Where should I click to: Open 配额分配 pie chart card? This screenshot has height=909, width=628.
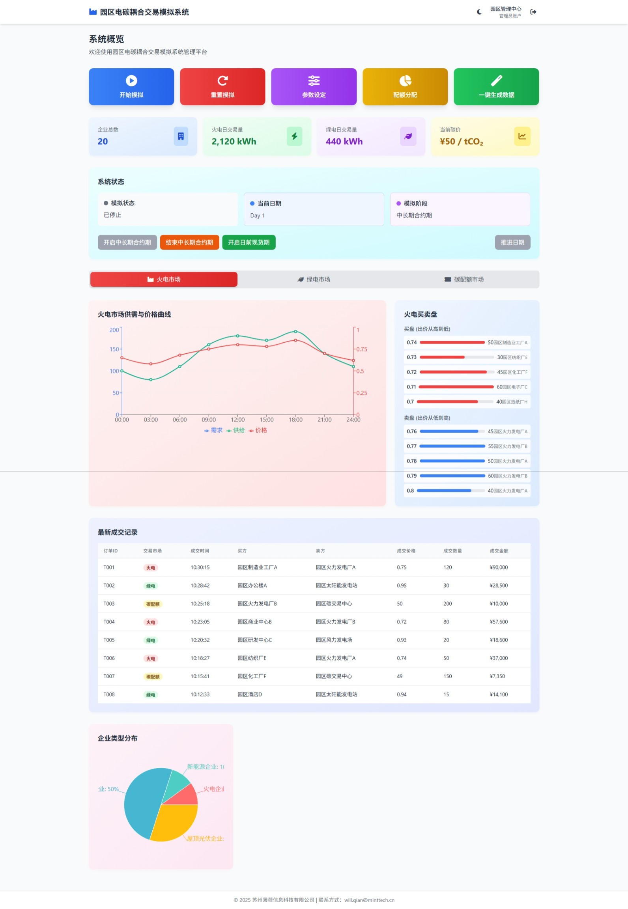405,87
